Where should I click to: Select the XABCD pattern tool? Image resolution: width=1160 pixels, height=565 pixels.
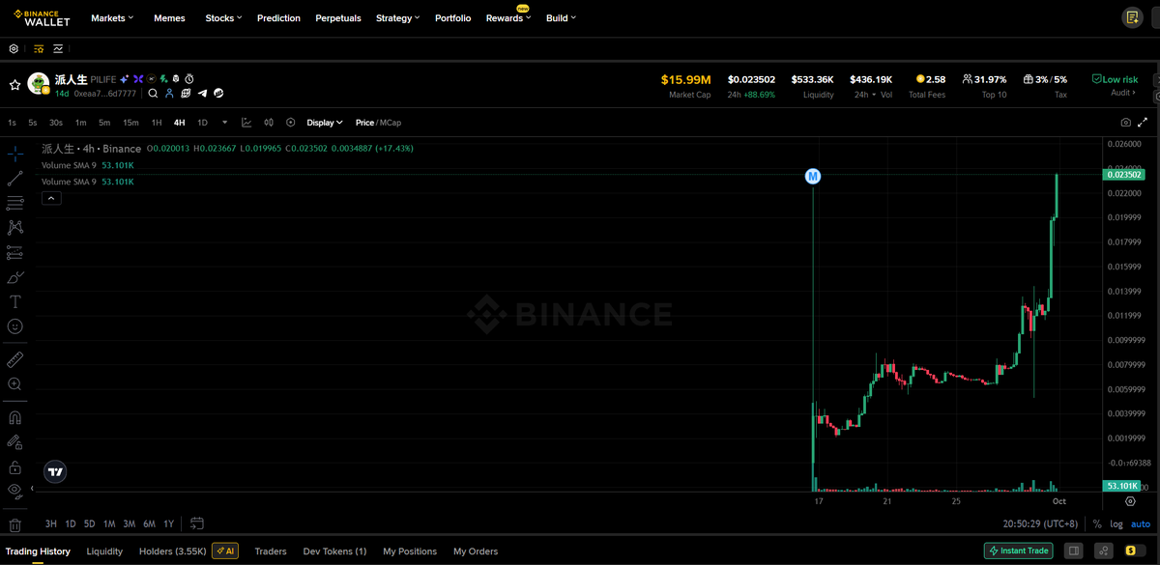(x=14, y=228)
